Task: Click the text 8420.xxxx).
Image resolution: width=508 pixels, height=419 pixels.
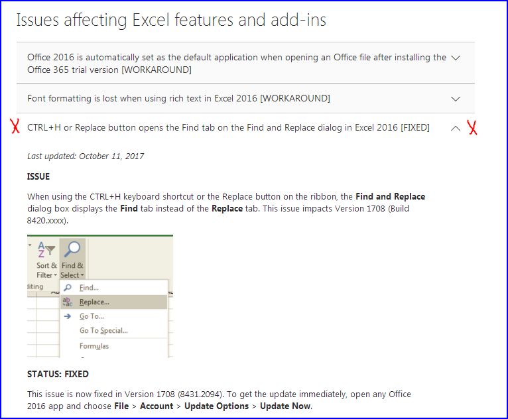Action: tap(48, 221)
